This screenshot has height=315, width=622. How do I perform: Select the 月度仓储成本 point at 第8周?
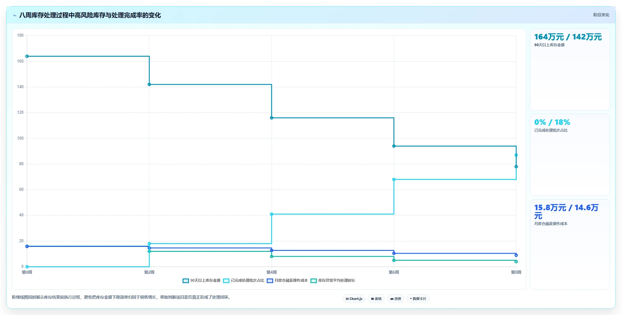tap(516, 255)
